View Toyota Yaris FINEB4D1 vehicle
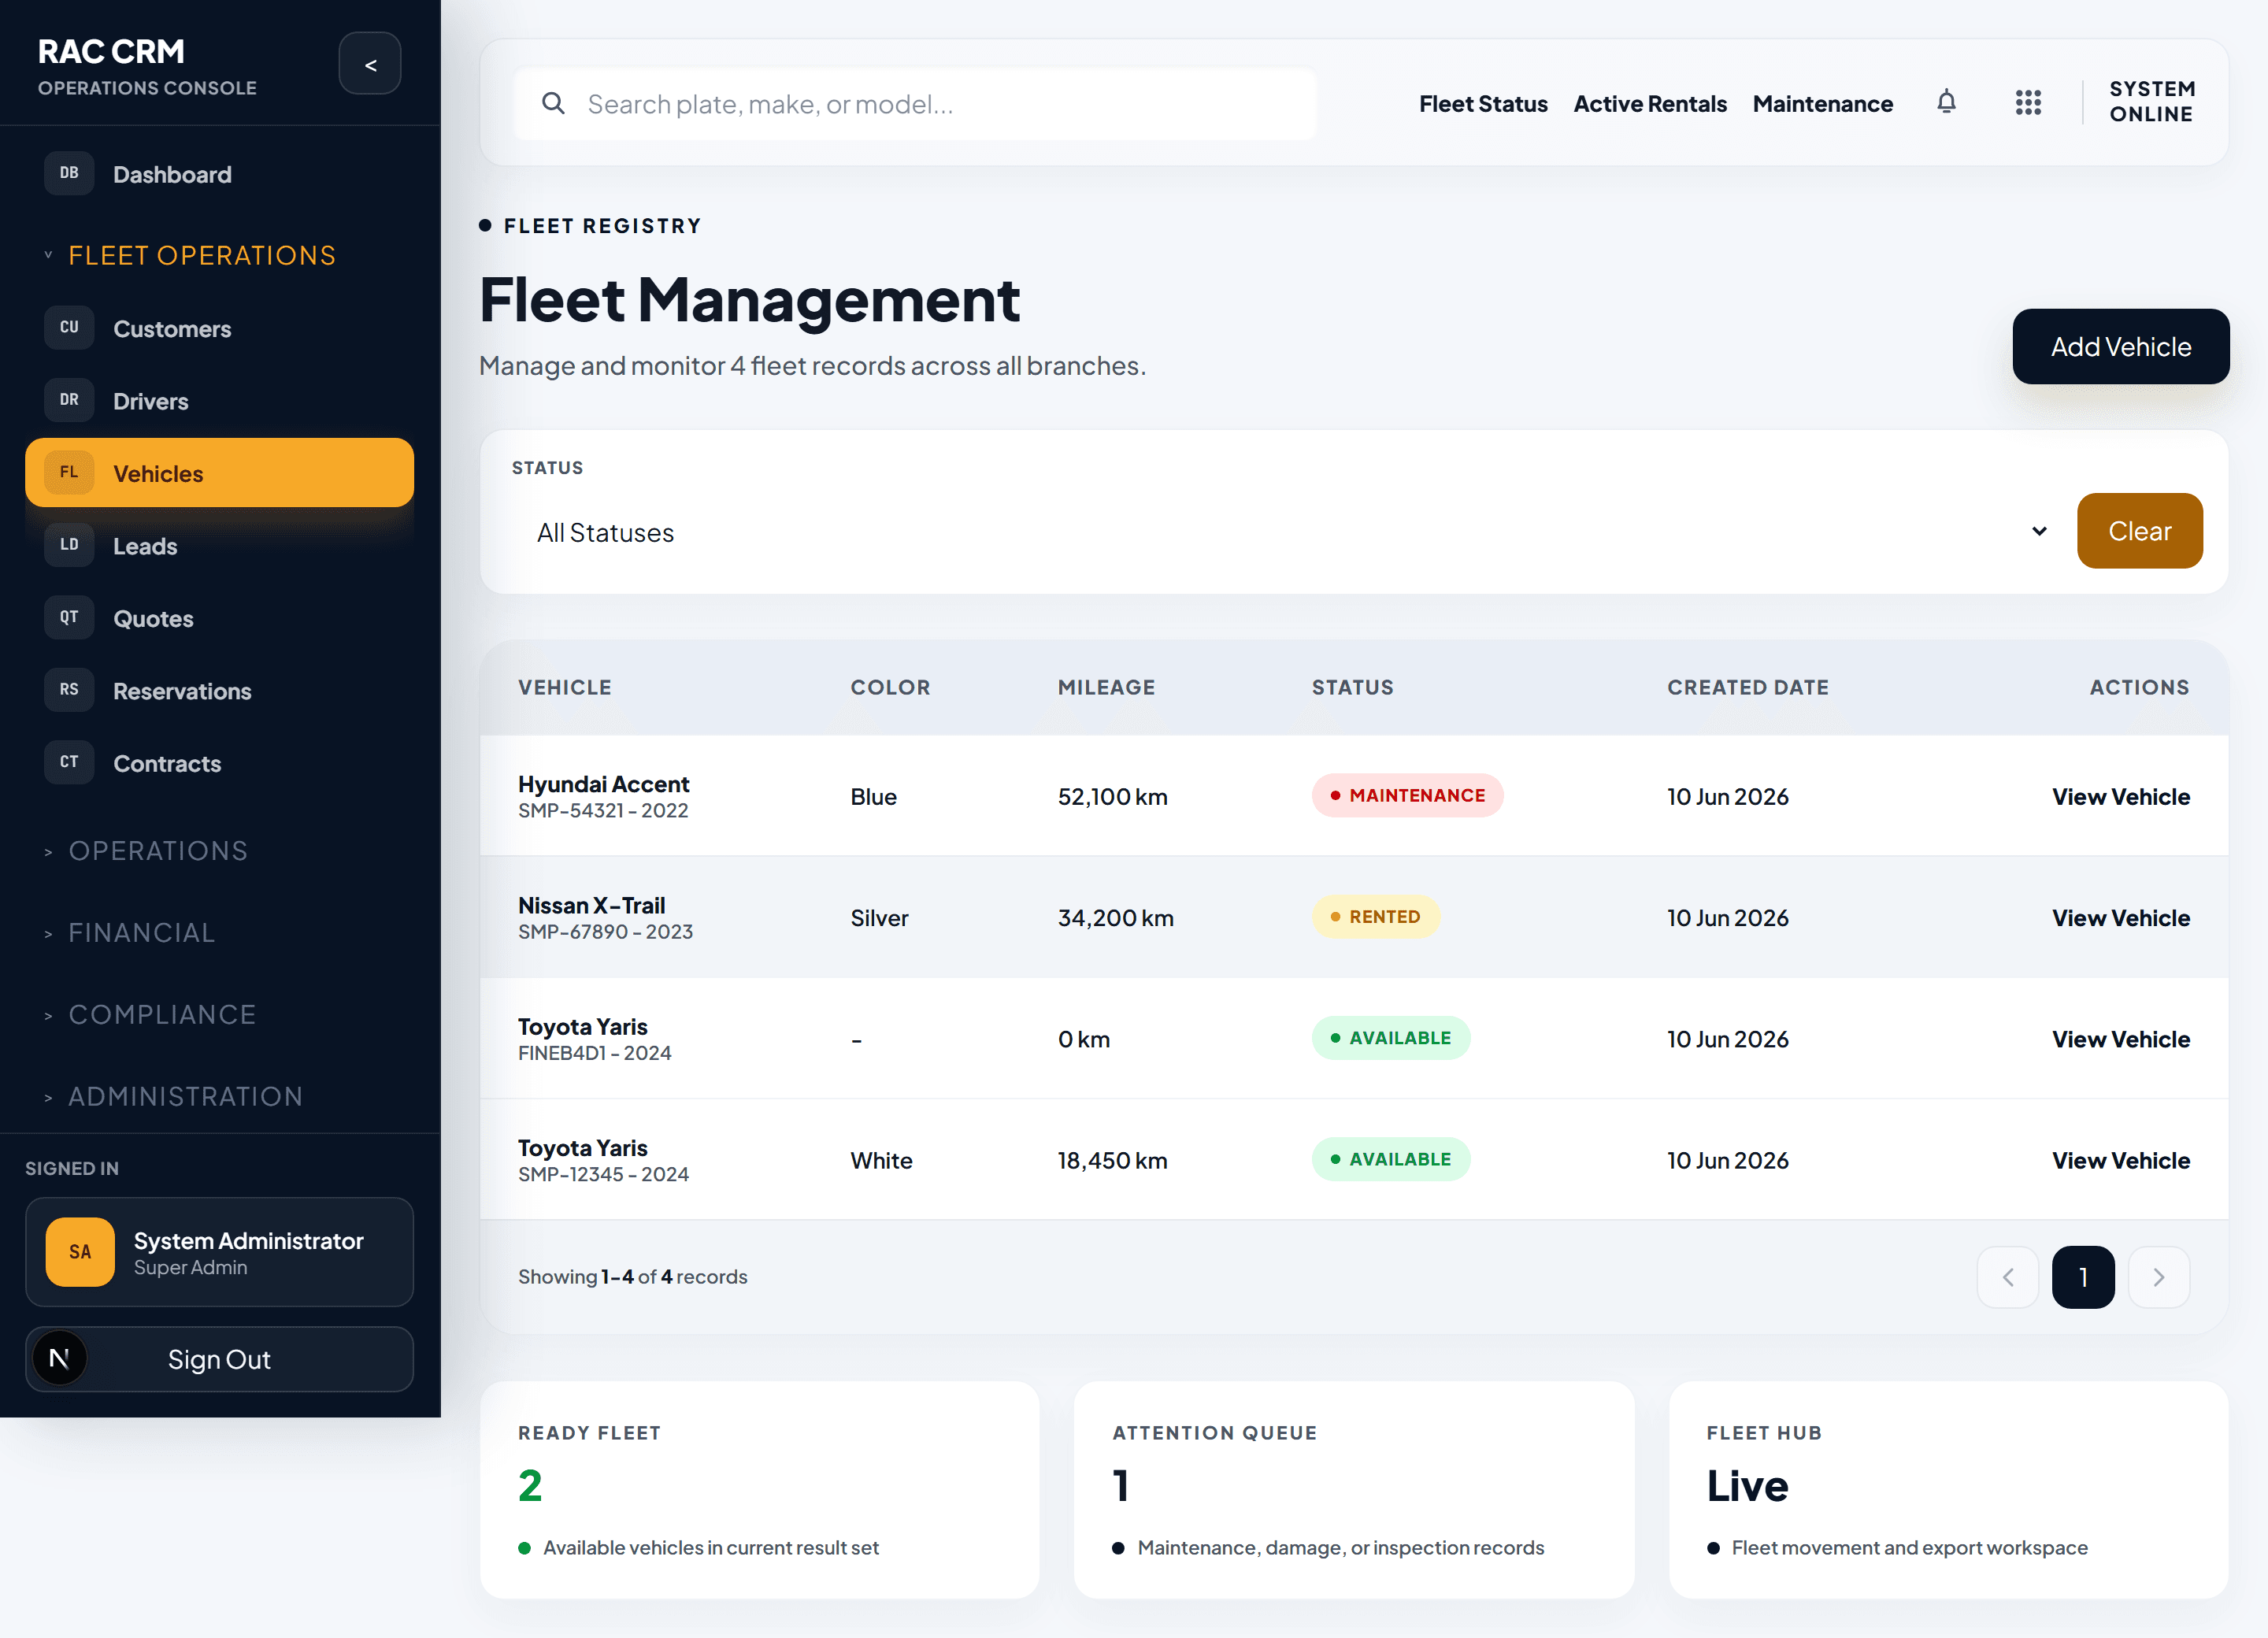Screen dimensions: 2268x1638 pyautogui.click(x=2120, y=1039)
